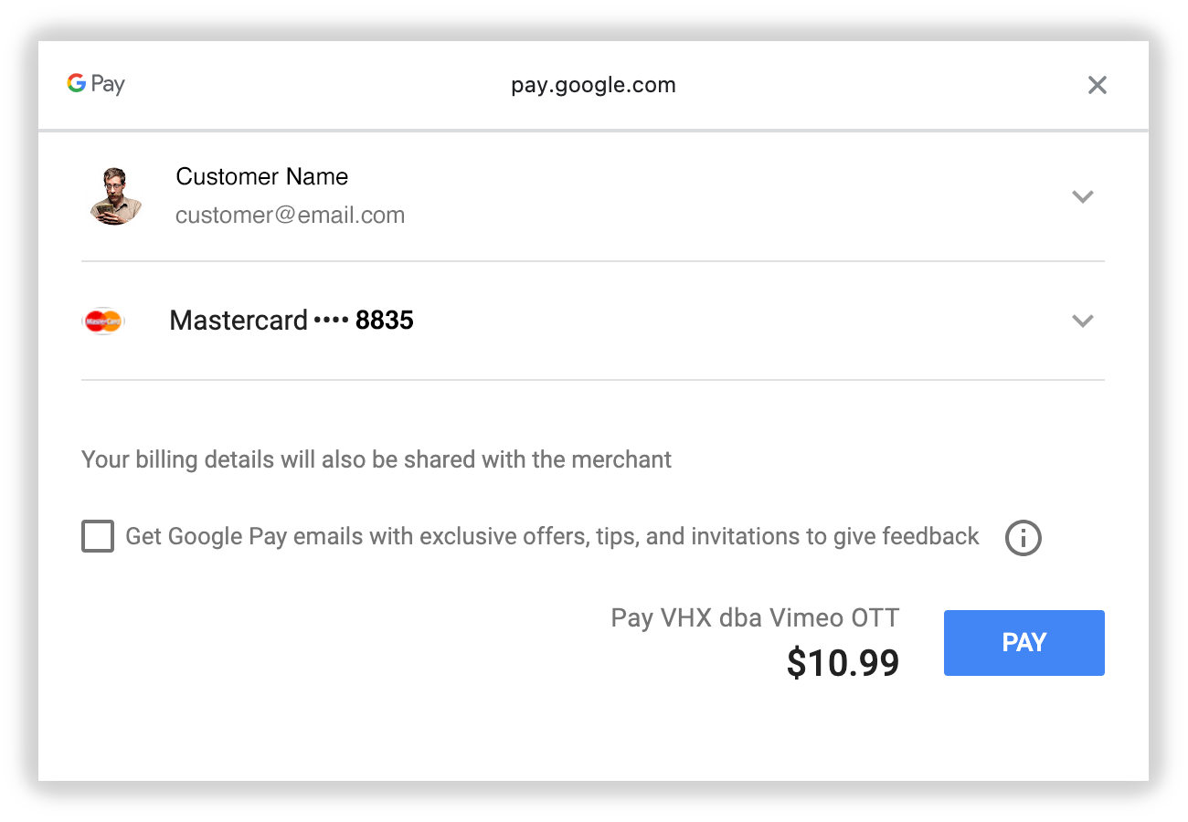Click the Customer Name text
The height and width of the screenshot is (822, 1188).
261,176
